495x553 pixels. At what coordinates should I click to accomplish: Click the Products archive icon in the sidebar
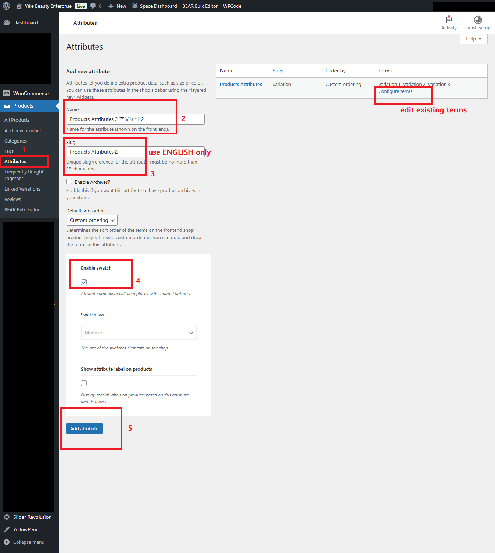pyautogui.click(x=7, y=106)
